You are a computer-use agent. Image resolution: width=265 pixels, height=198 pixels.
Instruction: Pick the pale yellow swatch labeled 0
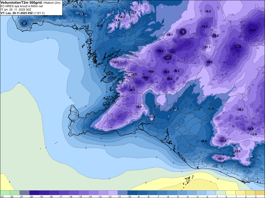[231, 193]
